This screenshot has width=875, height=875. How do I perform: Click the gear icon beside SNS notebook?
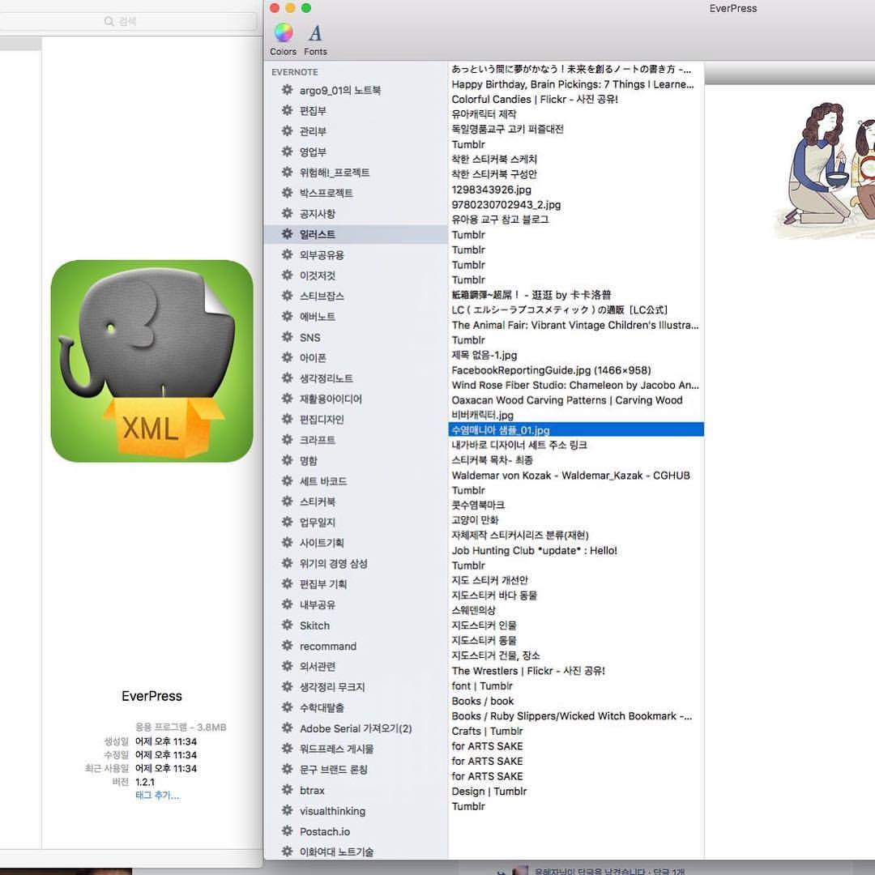pos(287,337)
